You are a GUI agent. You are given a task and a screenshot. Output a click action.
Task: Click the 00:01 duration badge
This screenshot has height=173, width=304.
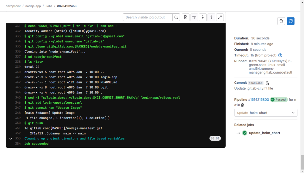[215, 138]
